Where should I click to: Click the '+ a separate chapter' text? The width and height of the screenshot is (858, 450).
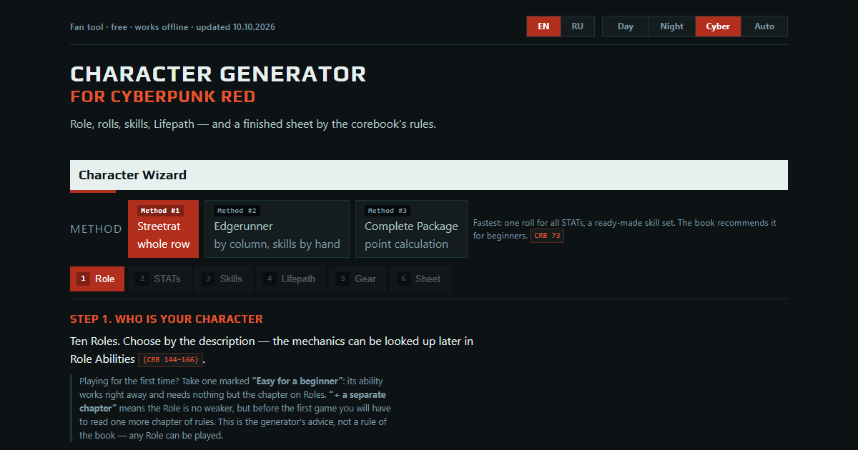(233, 401)
